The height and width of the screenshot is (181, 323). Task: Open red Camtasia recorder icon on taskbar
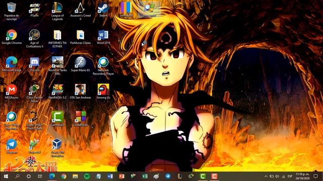(214, 176)
